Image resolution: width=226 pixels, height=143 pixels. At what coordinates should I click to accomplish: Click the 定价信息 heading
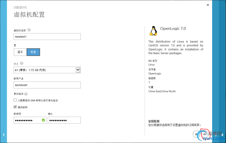click(154, 121)
